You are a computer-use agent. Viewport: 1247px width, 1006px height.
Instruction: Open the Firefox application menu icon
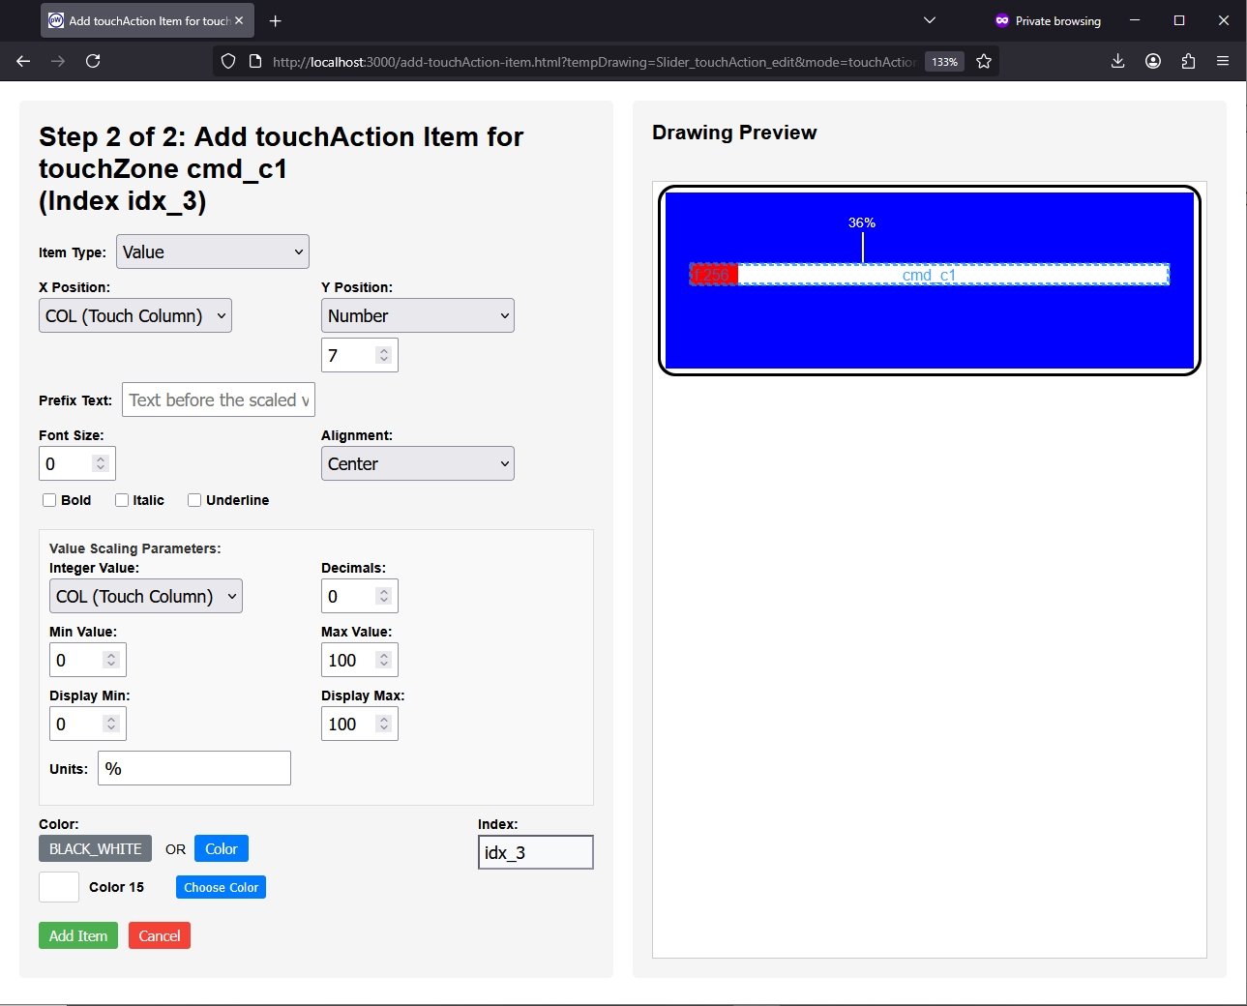pos(1223,61)
